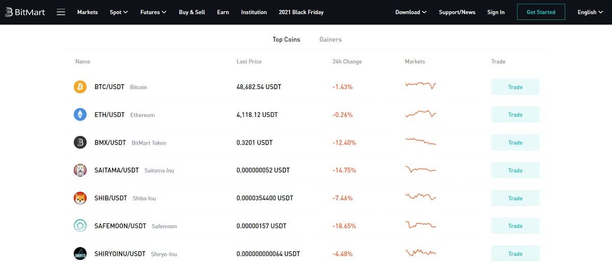Click the -14.75% change value
Viewport: 612px width, 267px height.
click(344, 170)
